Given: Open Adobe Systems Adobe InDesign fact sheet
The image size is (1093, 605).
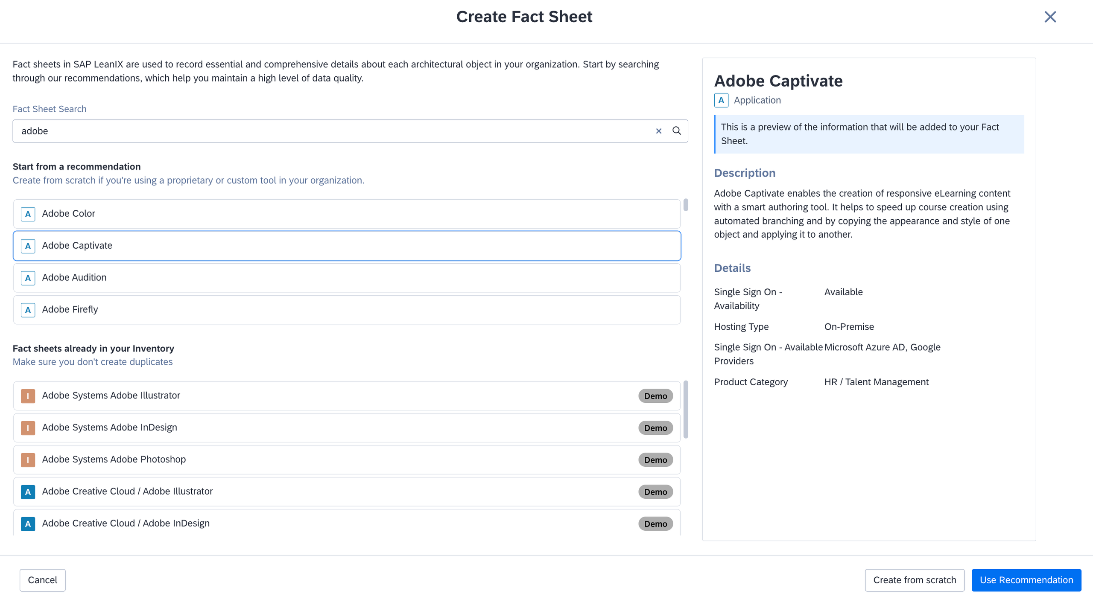Looking at the screenshot, I should [347, 428].
